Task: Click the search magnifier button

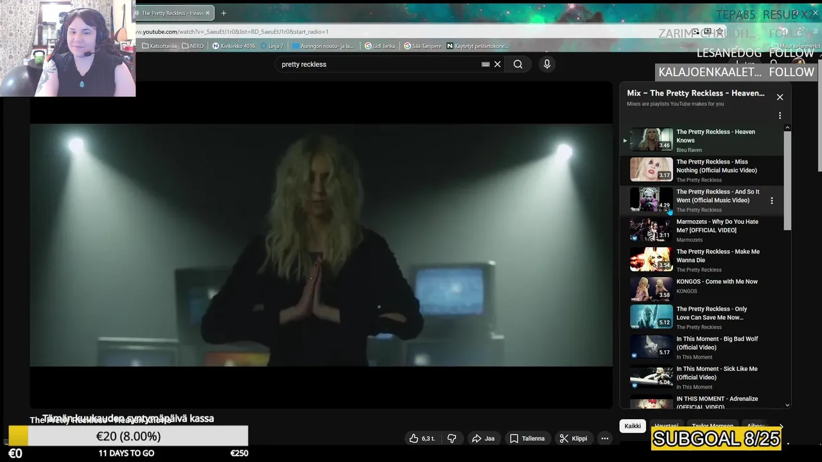Action: pyautogui.click(x=518, y=64)
